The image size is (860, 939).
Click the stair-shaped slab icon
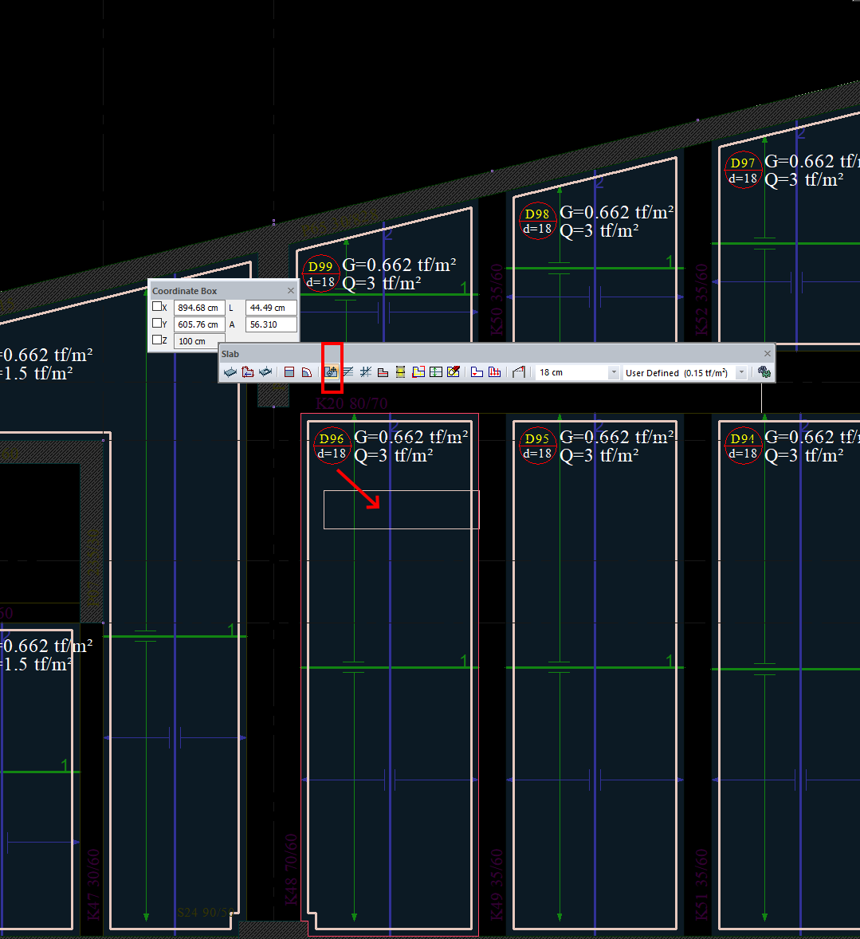[383, 372]
